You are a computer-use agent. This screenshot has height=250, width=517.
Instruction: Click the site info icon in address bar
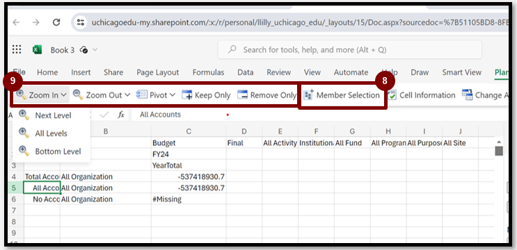(x=81, y=22)
